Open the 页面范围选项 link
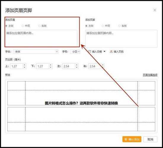The image size is (163, 148). (x=150, y=75)
